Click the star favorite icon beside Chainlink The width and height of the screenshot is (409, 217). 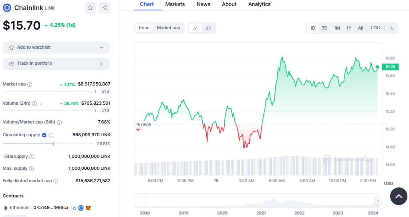point(90,8)
